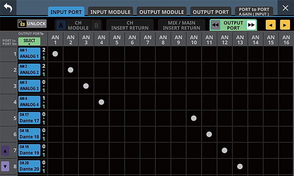This screenshot has width=294, height=176.
Task: Toggle CH MODULE A button
Action: (x=61, y=25)
